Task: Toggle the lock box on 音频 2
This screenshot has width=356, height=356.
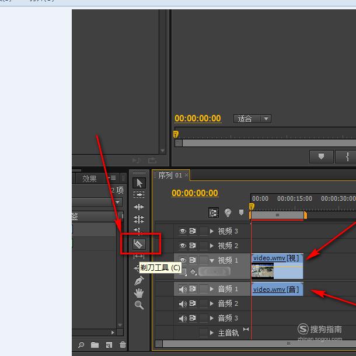Action: 204,303
